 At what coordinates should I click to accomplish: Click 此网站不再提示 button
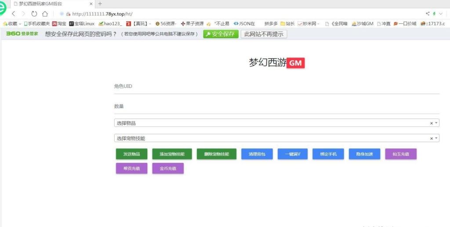tap(264, 34)
